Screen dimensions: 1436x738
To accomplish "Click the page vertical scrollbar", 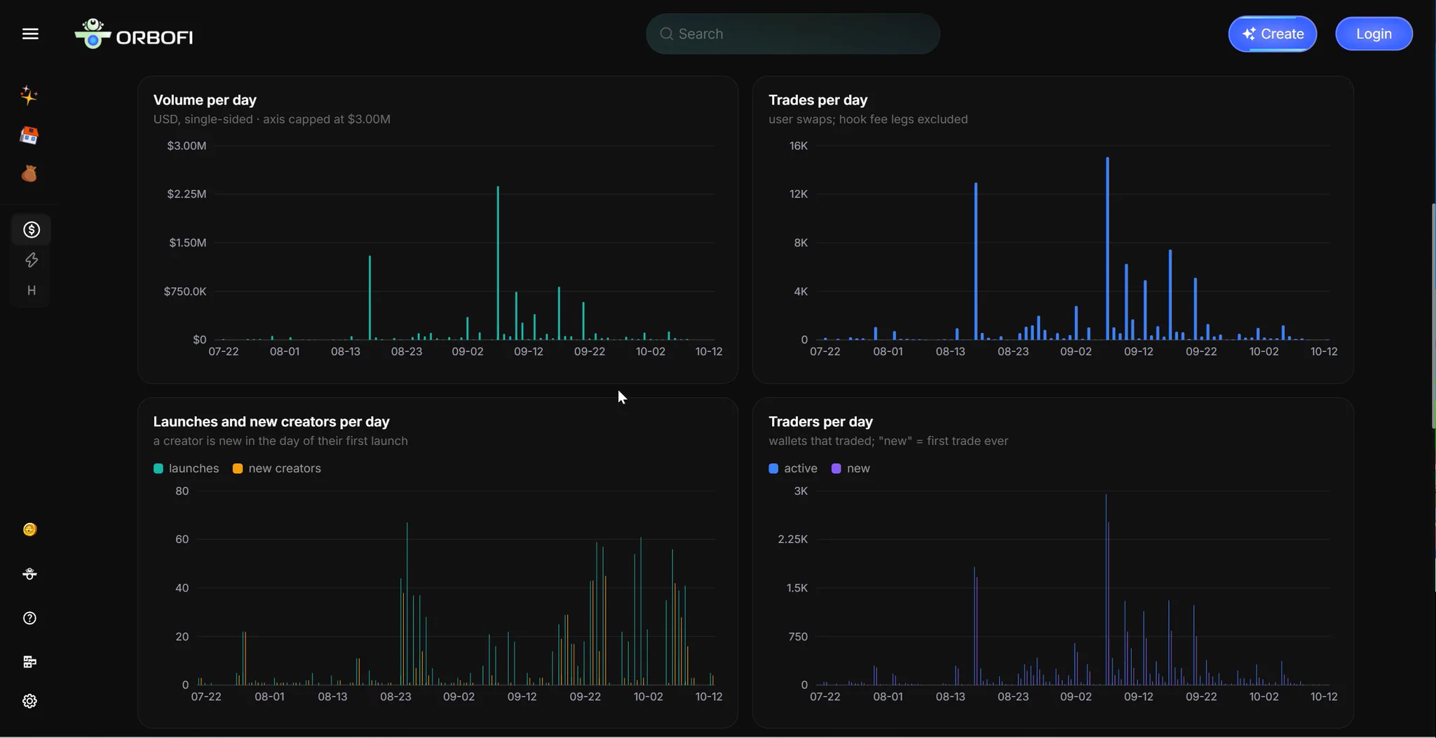I will point(1432,315).
